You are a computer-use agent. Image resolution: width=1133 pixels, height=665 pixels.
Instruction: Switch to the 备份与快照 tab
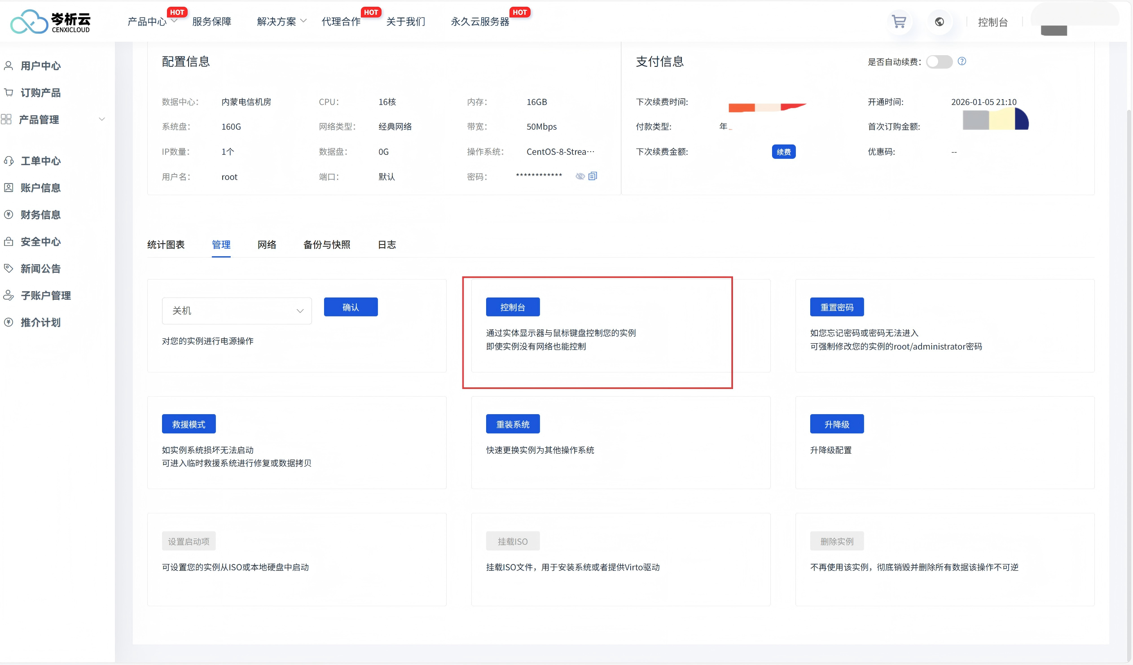pos(326,245)
